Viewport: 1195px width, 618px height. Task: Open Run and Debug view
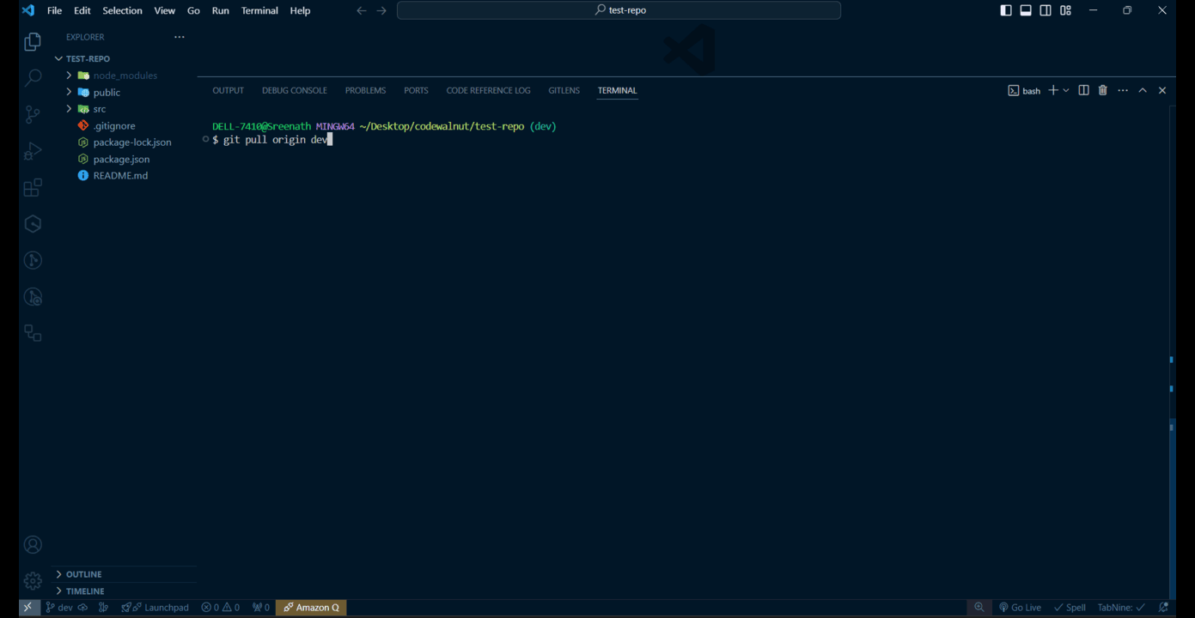(33, 151)
